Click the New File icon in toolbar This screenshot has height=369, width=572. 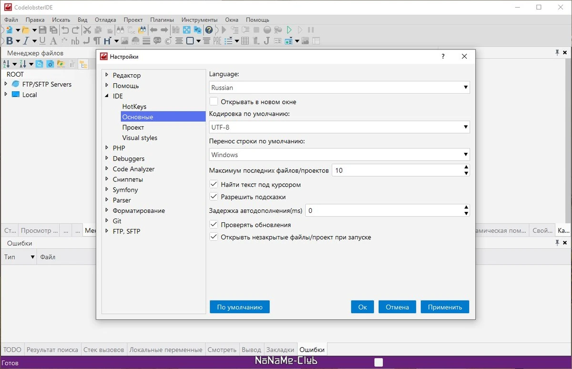pos(9,30)
